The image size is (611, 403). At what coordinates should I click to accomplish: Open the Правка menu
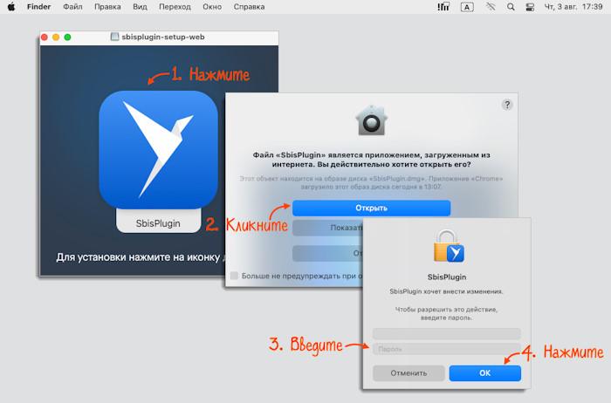click(107, 7)
